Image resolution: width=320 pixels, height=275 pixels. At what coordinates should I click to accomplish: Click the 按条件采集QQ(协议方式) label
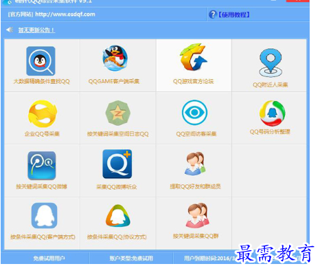(117, 236)
